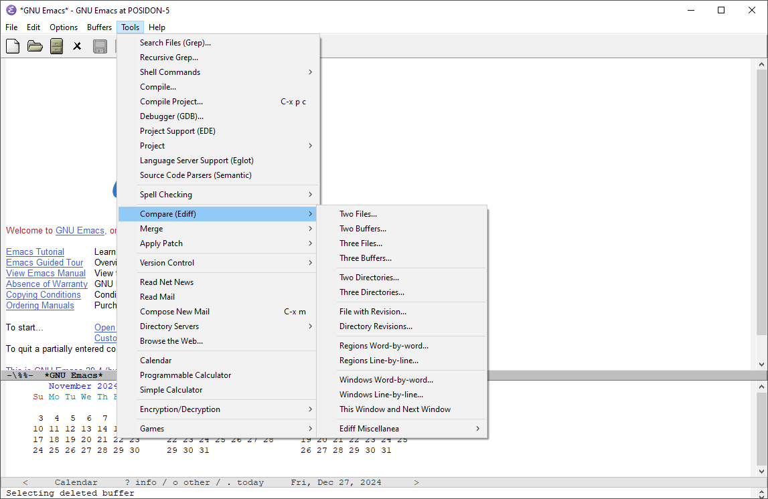Select Compose New Mail
768x499 pixels.
[x=218, y=311]
